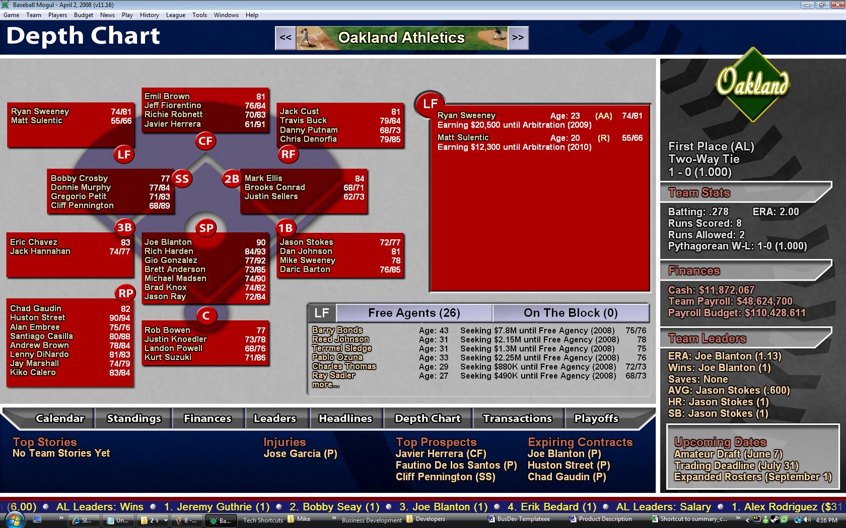Click the volume speaker tray icon
Image resolution: width=846 pixels, height=528 pixels.
point(808,520)
